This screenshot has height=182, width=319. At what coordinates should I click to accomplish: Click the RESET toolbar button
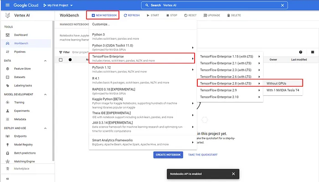(x=190, y=15)
